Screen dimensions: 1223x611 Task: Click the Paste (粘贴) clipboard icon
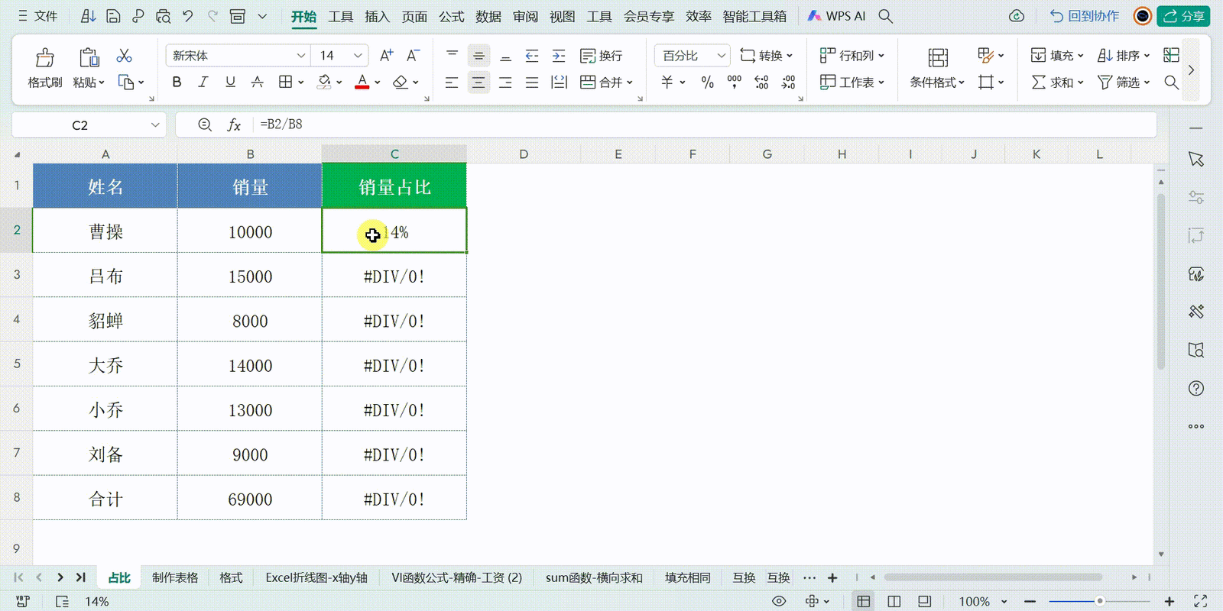coord(89,57)
